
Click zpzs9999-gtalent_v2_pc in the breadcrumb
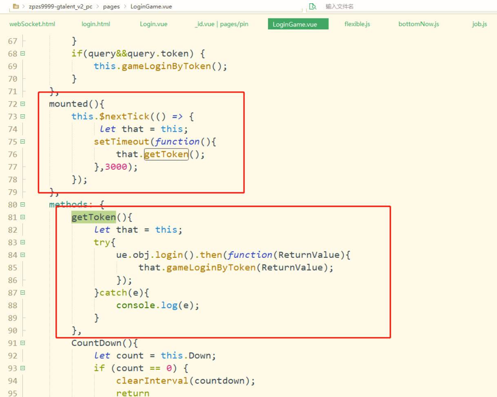click(60, 7)
